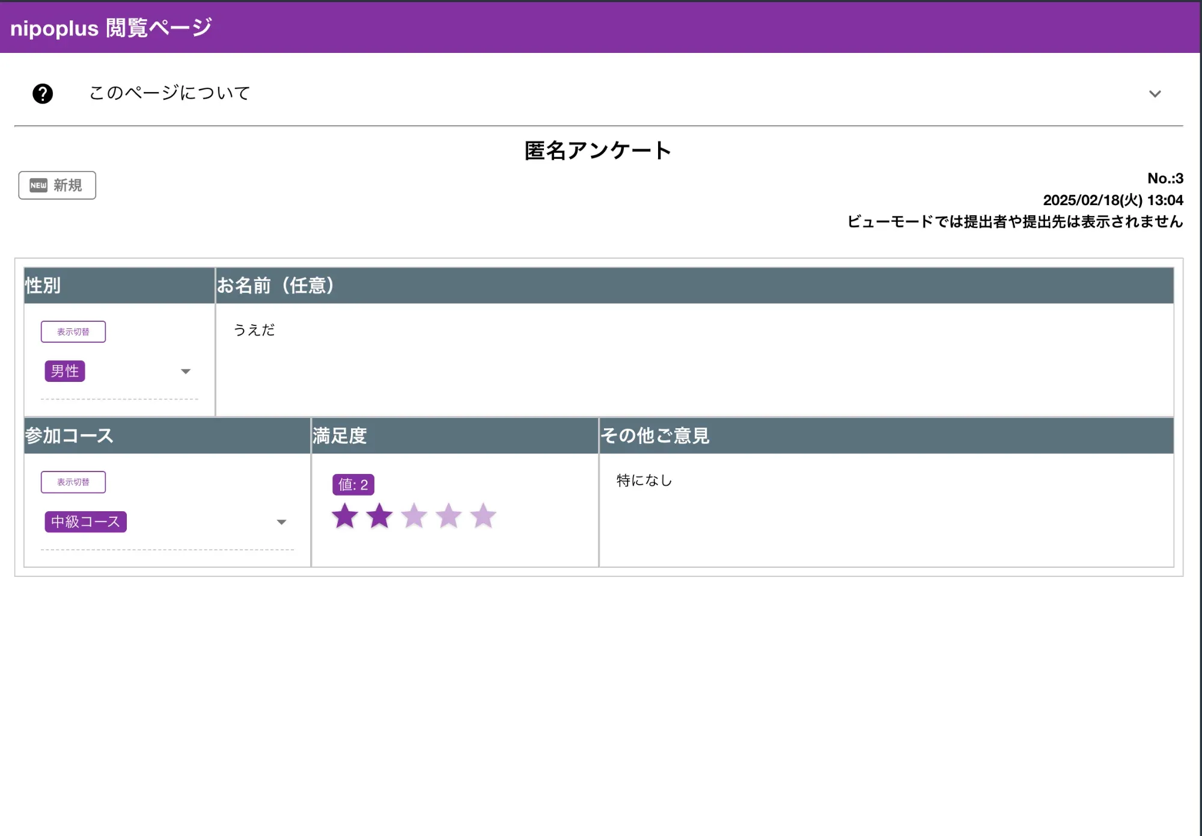Click the third star to raise satisfaction rating
Viewport: 1202px width, 836px height.
coord(415,516)
